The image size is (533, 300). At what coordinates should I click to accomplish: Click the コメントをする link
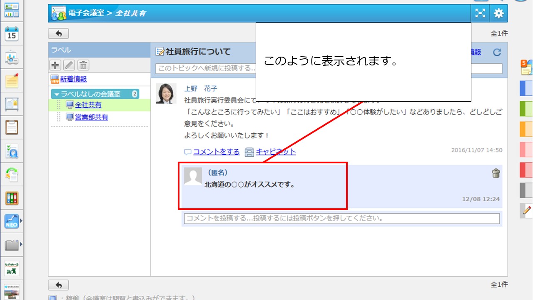(216, 152)
